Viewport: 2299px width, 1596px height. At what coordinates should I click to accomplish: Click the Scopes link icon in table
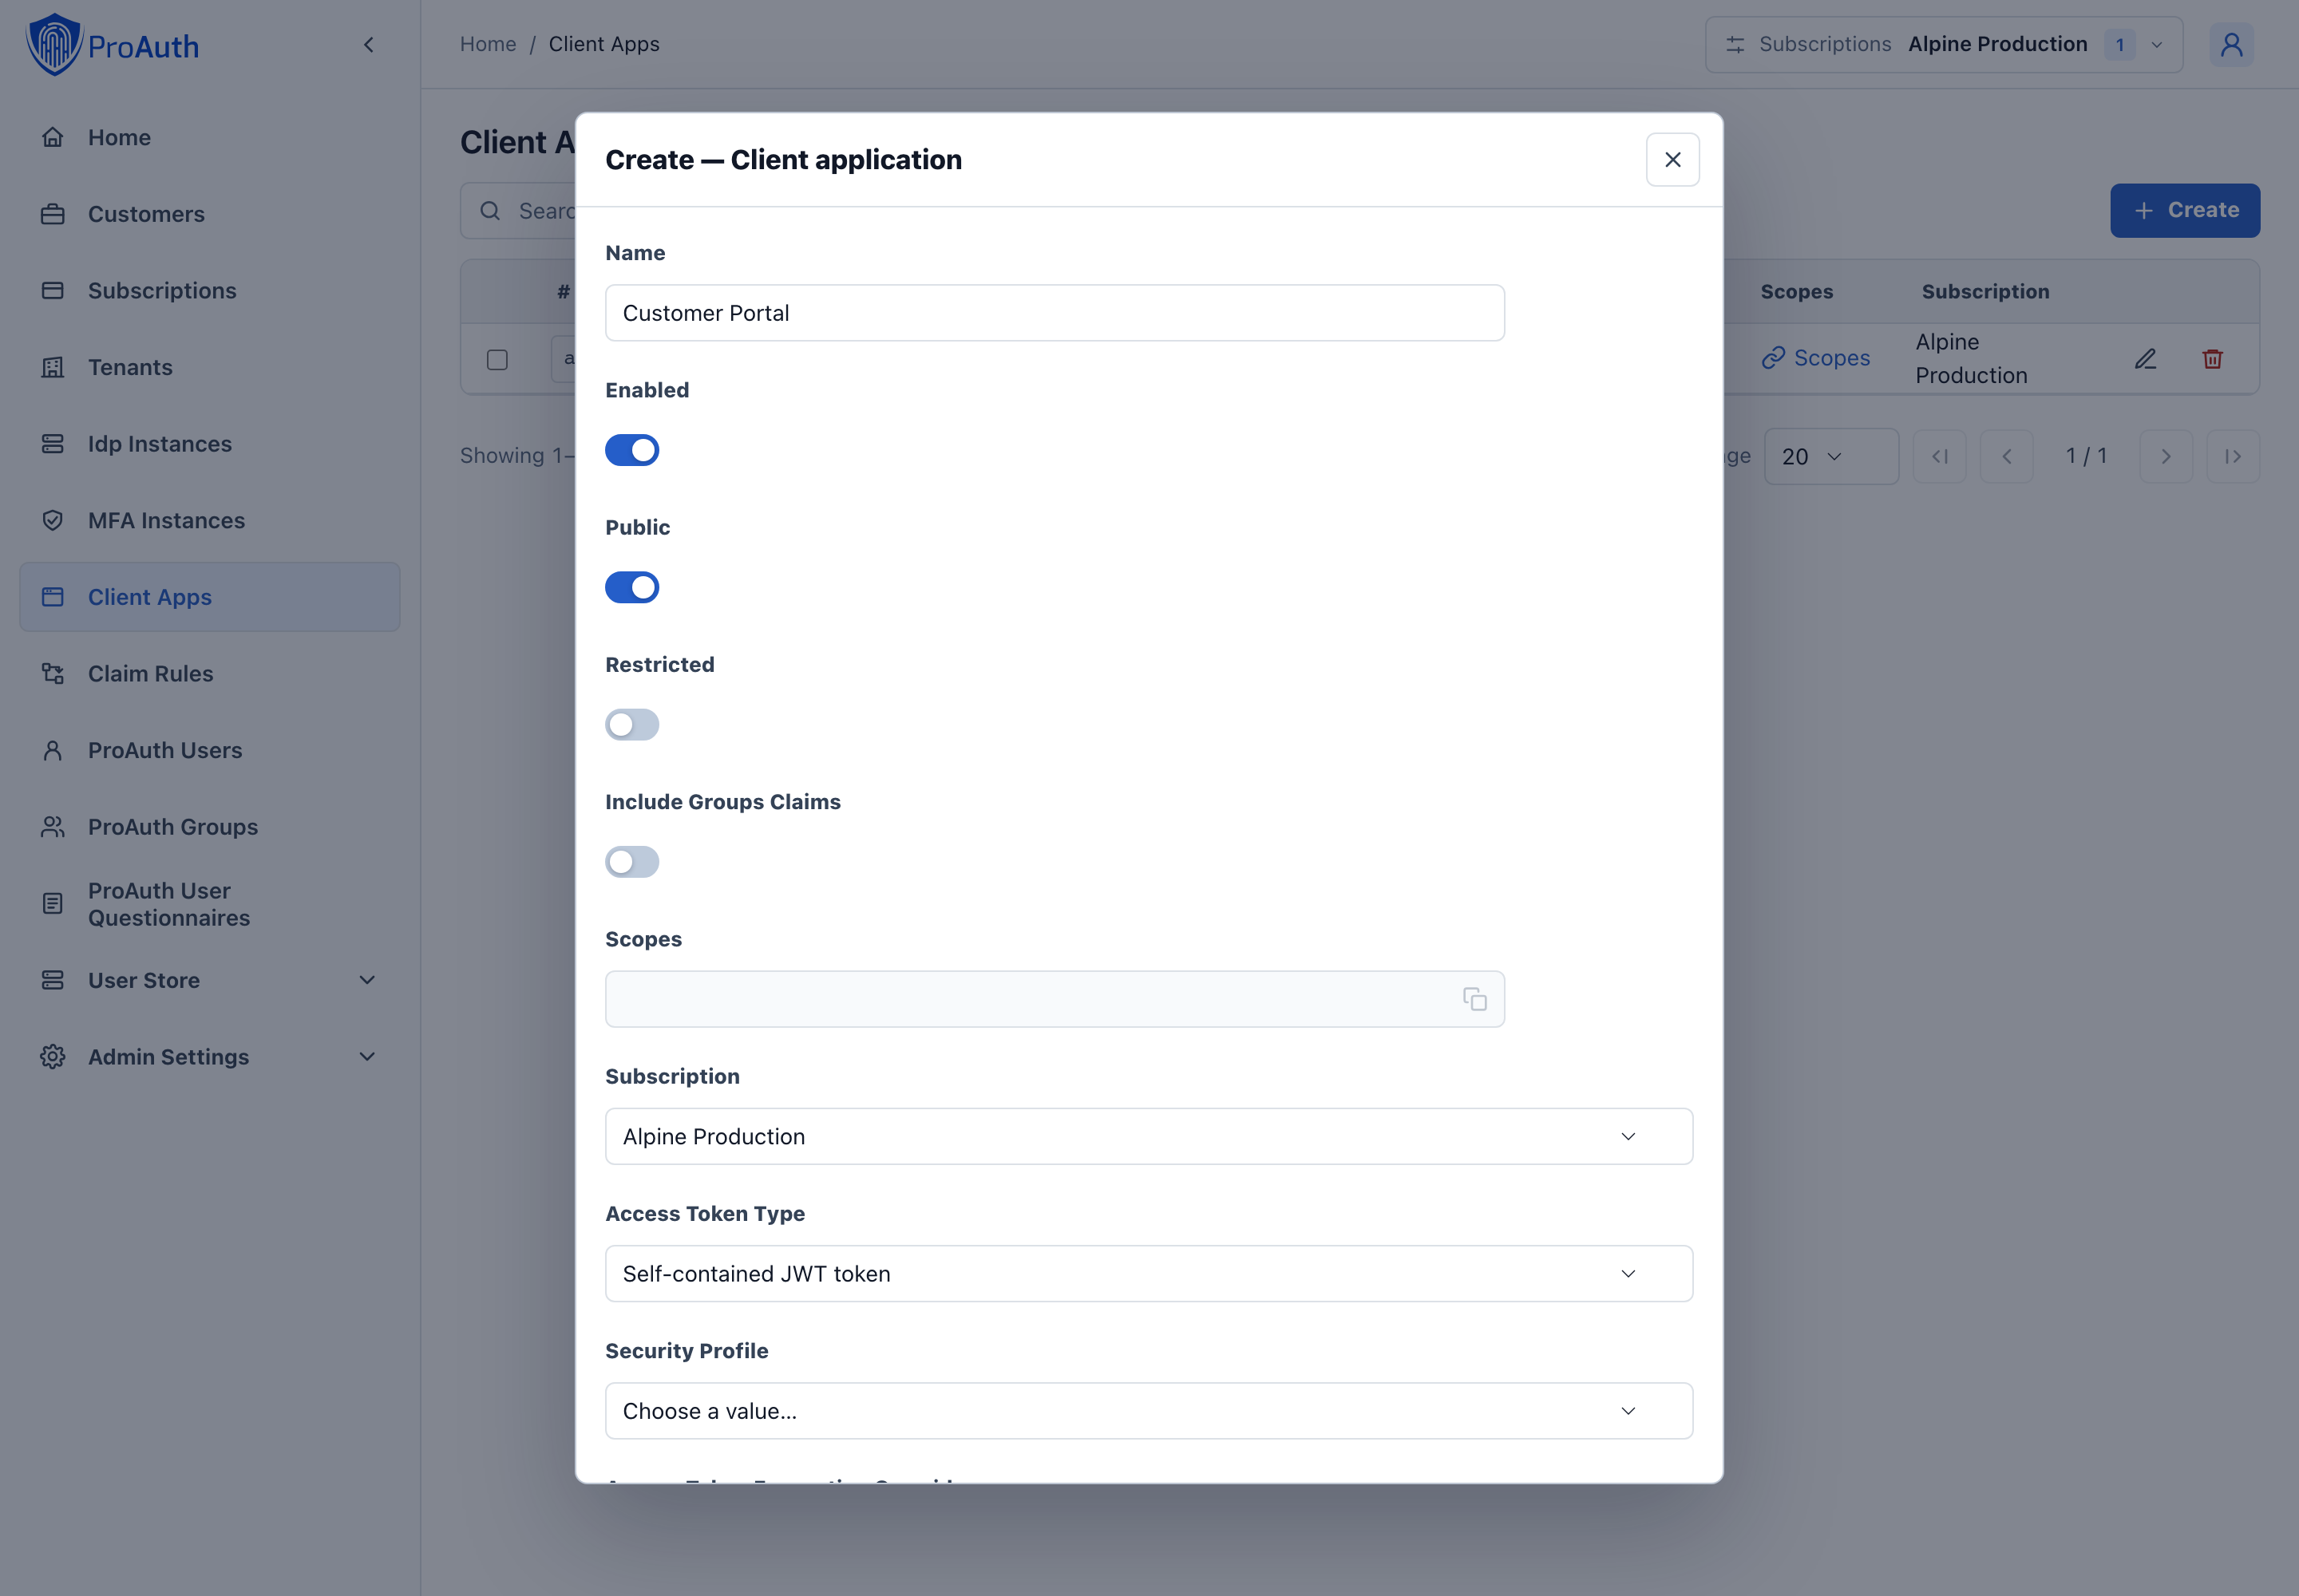pyautogui.click(x=1773, y=358)
